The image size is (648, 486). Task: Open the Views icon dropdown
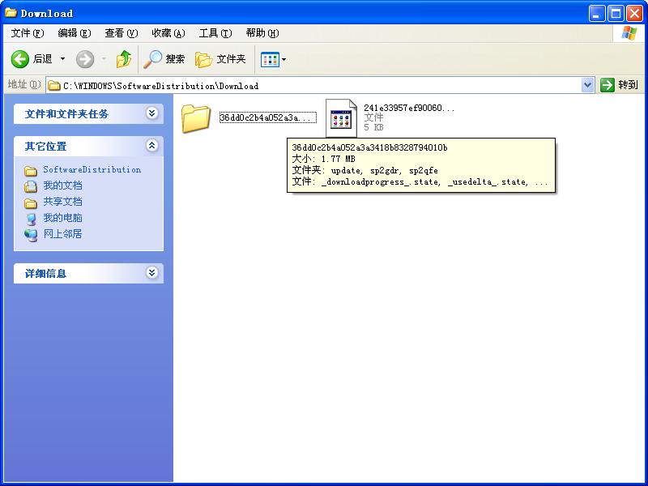tap(273, 59)
